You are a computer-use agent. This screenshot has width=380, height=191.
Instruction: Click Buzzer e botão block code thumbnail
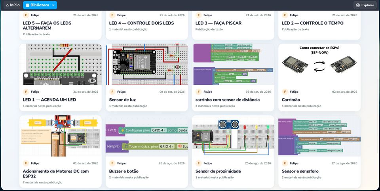(x=147, y=136)
